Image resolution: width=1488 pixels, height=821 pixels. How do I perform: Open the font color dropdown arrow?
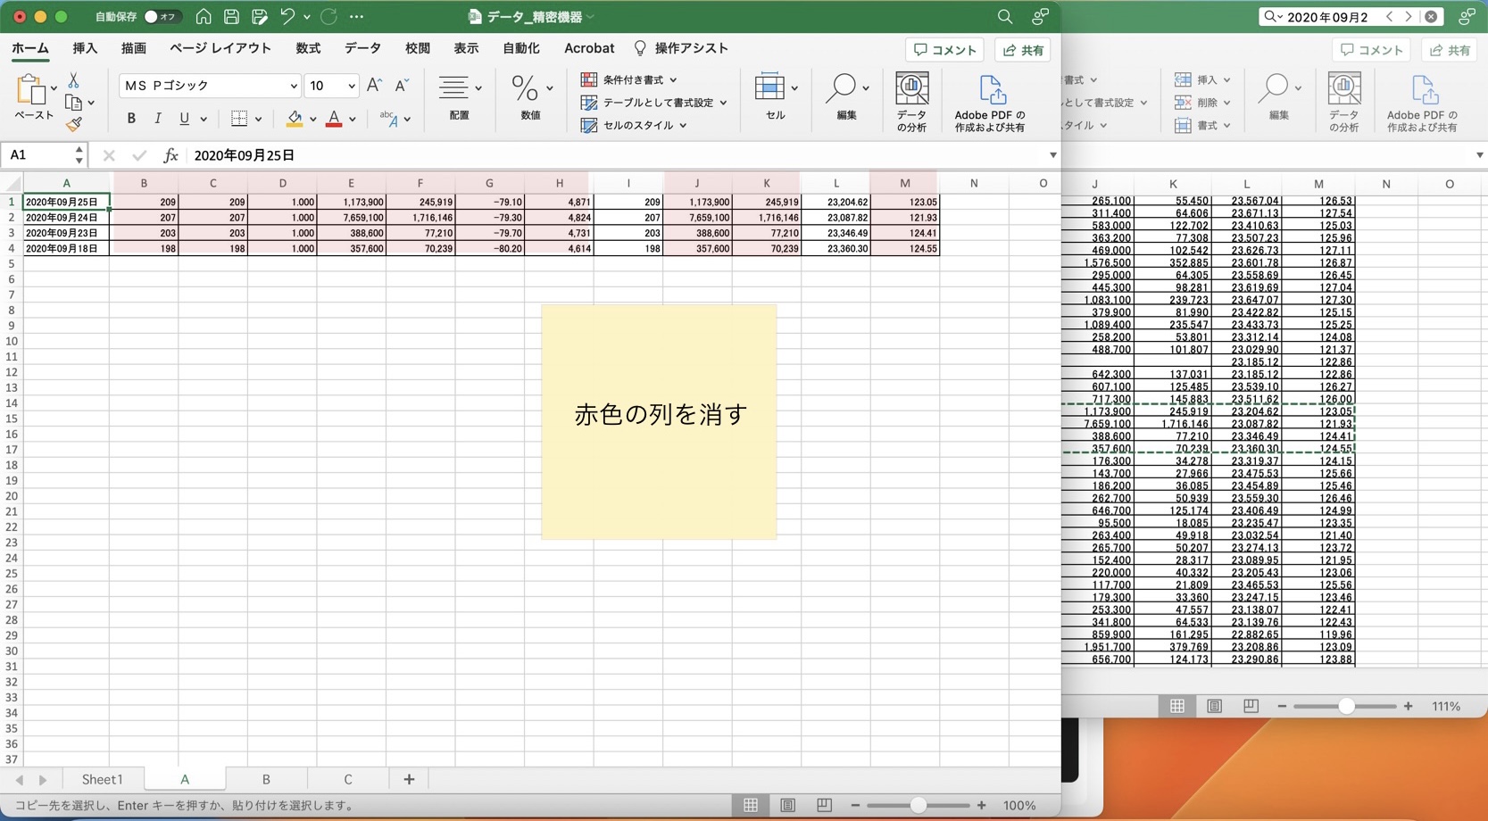[353, 120]
